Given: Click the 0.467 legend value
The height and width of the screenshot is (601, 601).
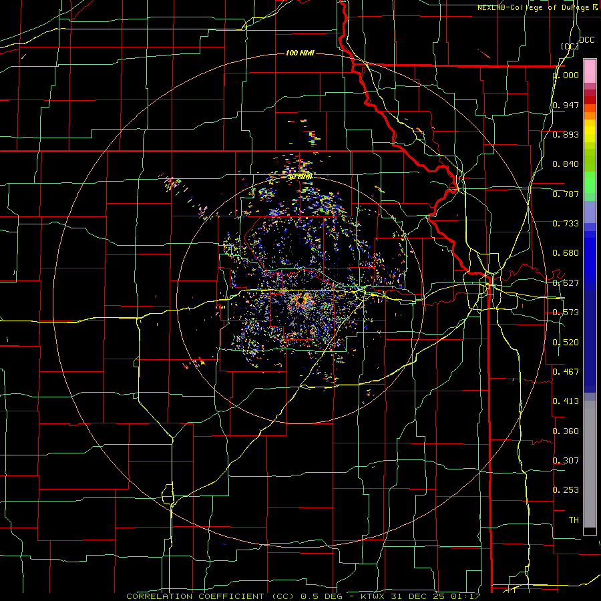Looking at the screenshot, I should tap(566, 372).
